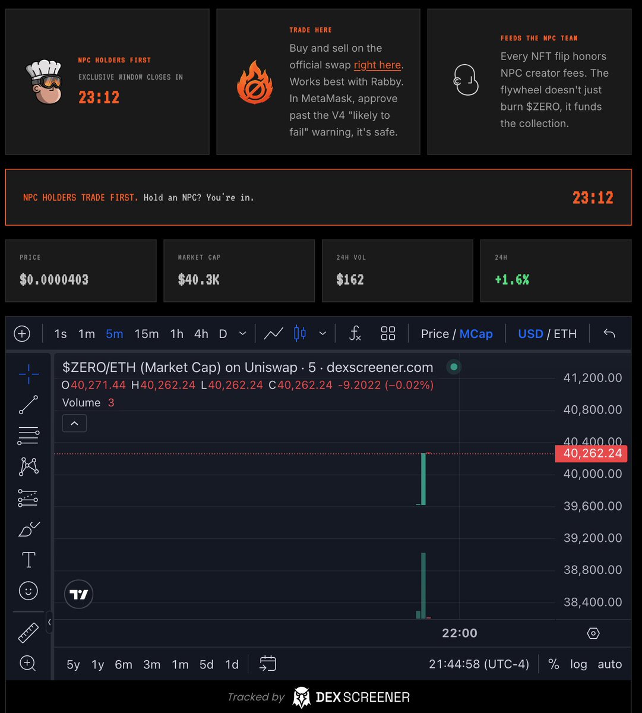
Task: Set date range to 1d
Action: click(x=232, y=664)
